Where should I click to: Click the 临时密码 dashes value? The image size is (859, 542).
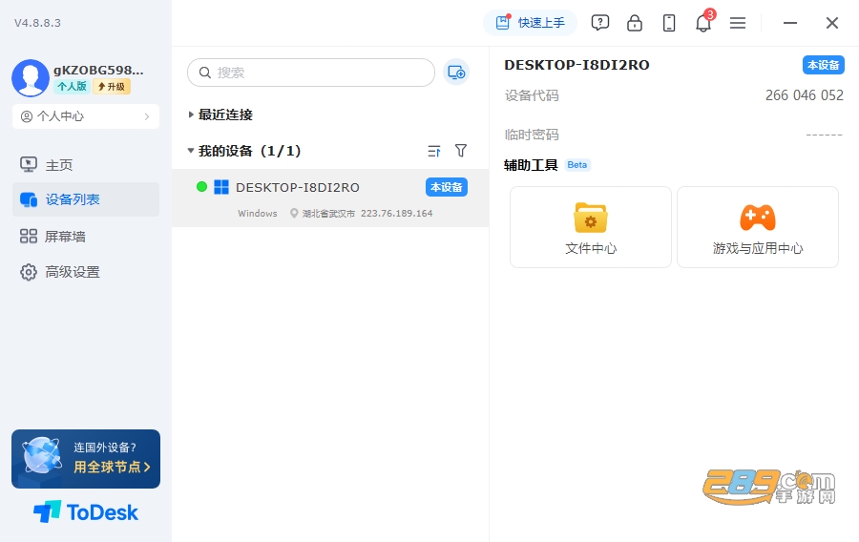[x=824, y=135]
